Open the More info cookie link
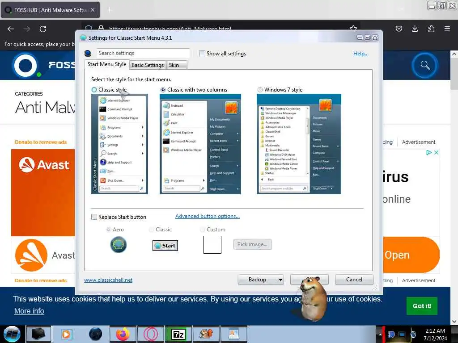The width and height of the screenshot is (458, 343). click(29, 311)
